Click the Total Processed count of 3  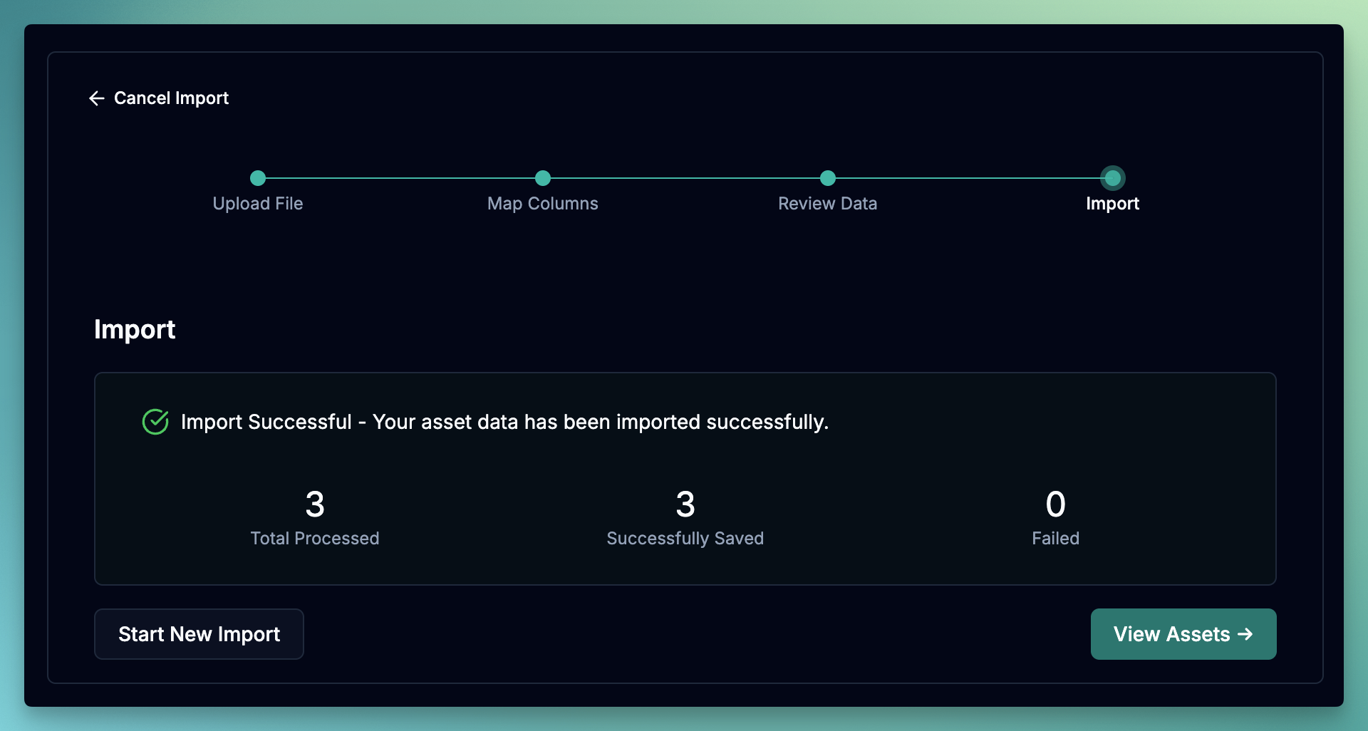[314, 504]
